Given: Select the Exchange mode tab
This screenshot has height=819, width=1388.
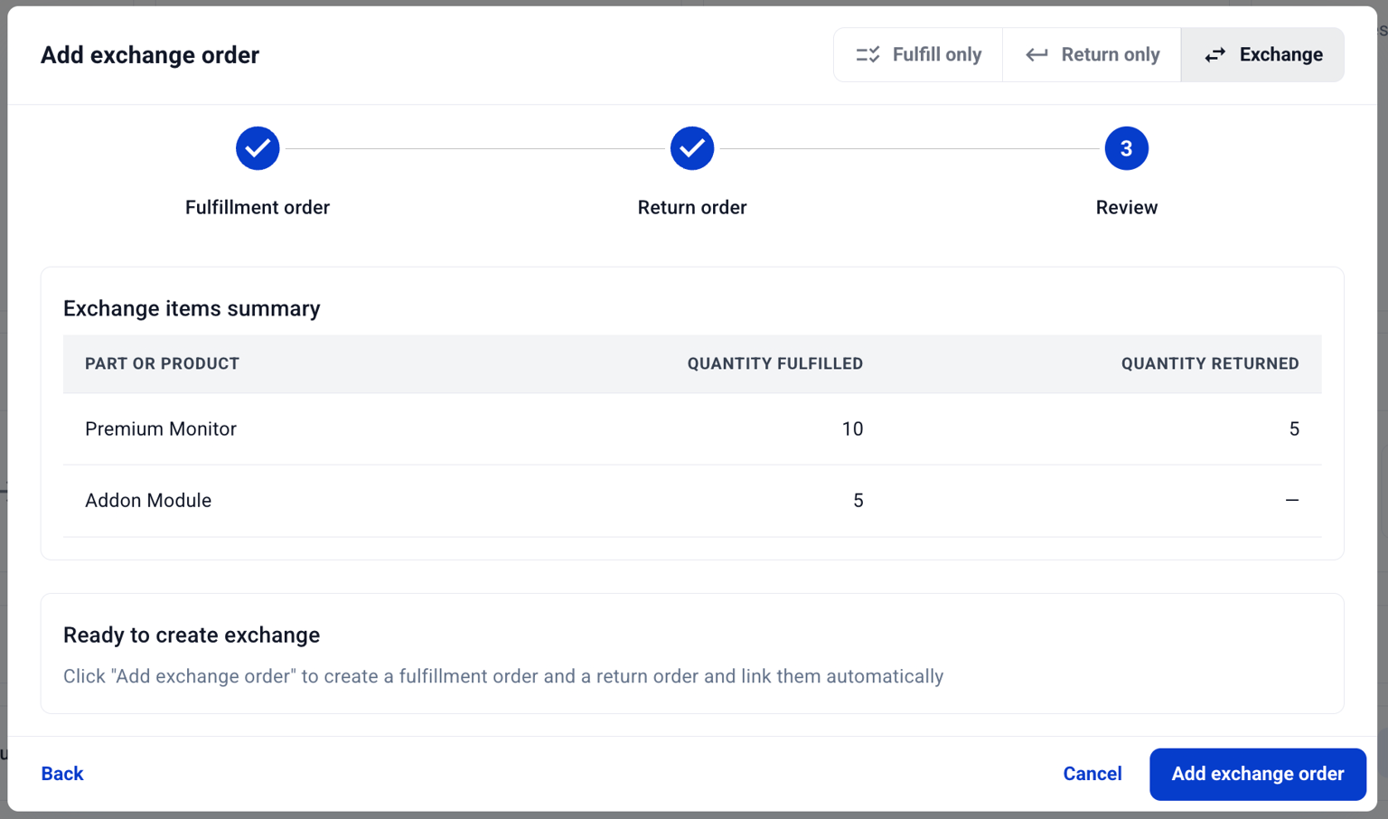Looking at the screenshot, I should tap(1262, 54).
